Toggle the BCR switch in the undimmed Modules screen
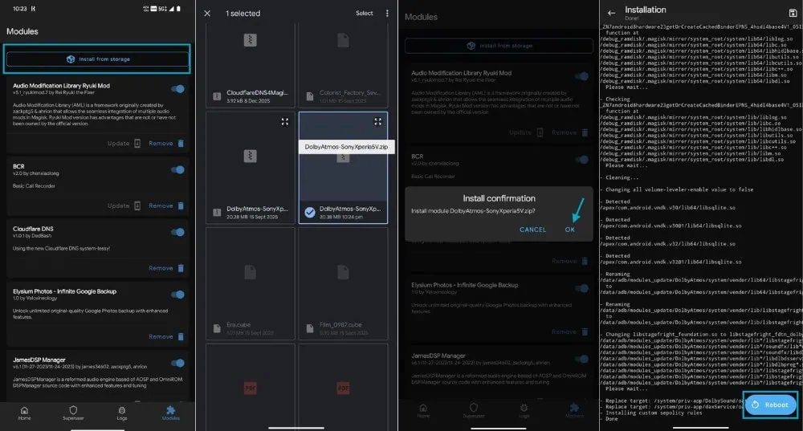The height and width of the screenshot is (431, 803). coord(177,169)
